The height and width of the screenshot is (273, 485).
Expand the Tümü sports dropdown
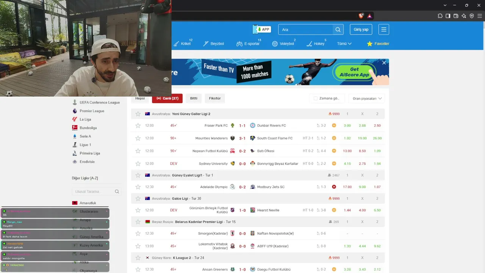pyautogui.click(x=344, y=44)
